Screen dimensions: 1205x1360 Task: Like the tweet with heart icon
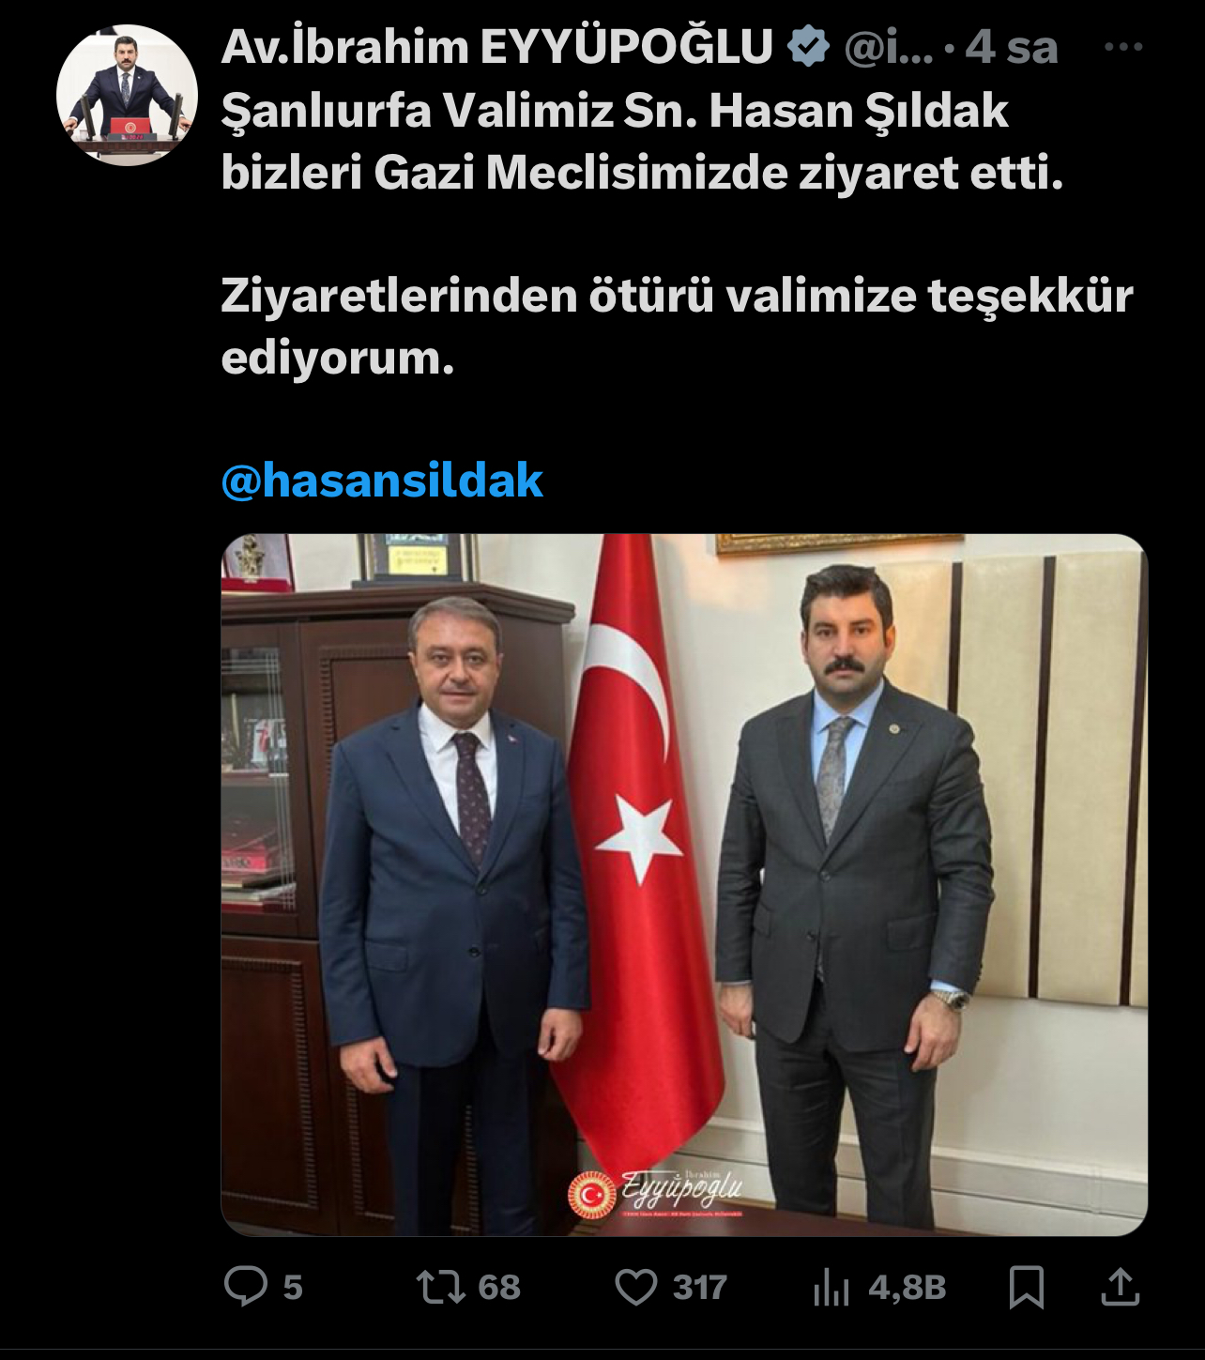636,1287
